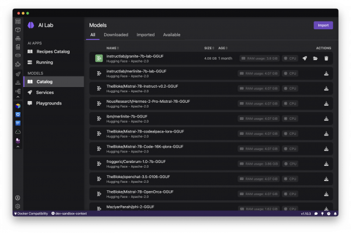Open the granite-7b-lab model folder
The width and height of the screenshot is (351, 233).
[x=315, y=58]
